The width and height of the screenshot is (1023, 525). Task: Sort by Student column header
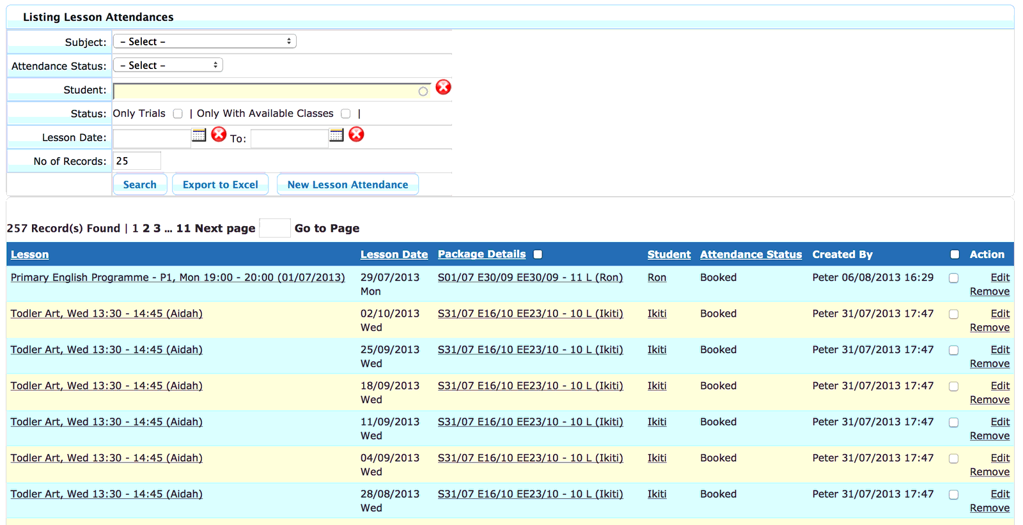[x=669, y=254]
